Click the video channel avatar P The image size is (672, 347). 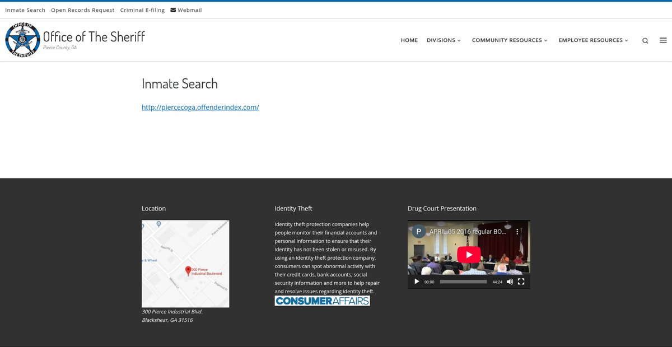pyautogui.click(x=419, y=231)
